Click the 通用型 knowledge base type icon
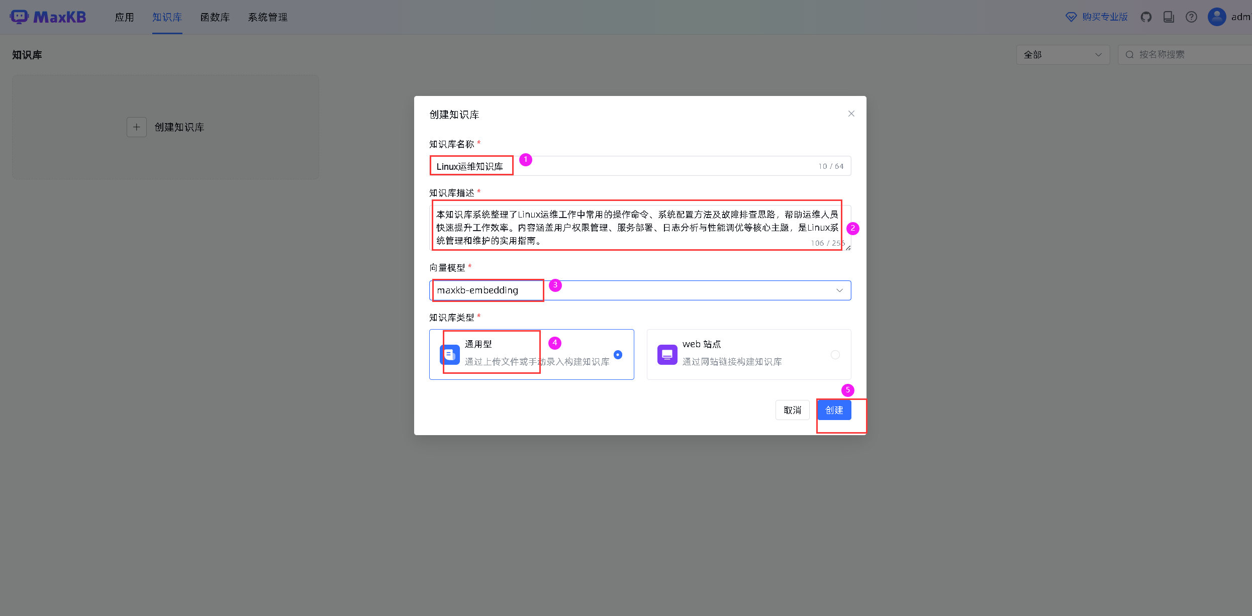Image resolution: width=1252 pixels, height=616 pixels. click(450, 354)
